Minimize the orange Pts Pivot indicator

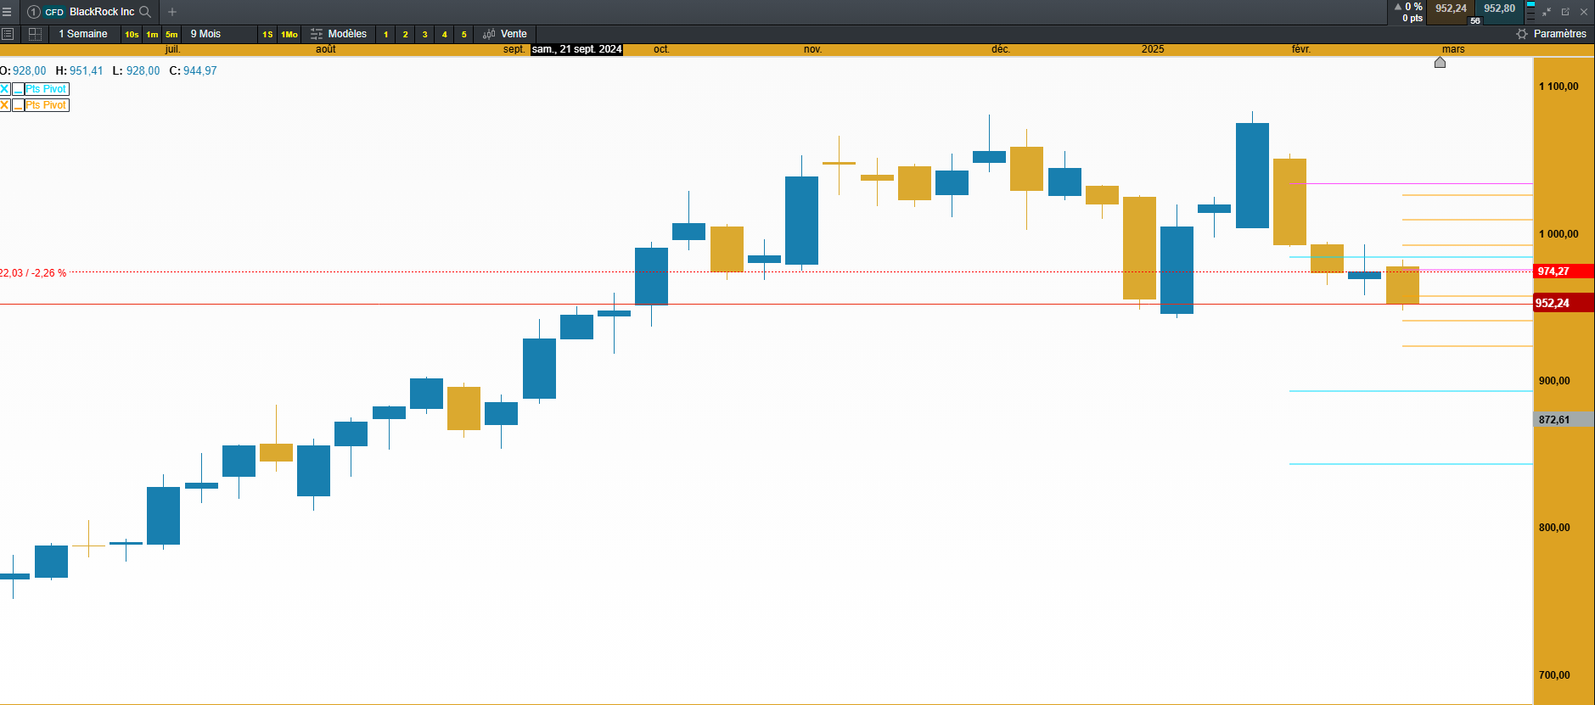(x=18, y=105)
